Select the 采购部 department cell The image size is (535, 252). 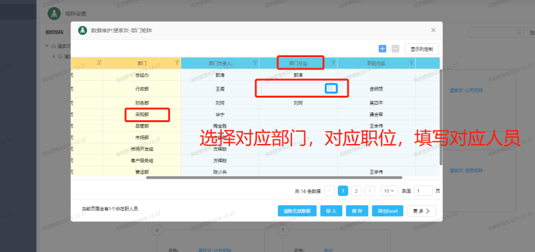(142, 114)
